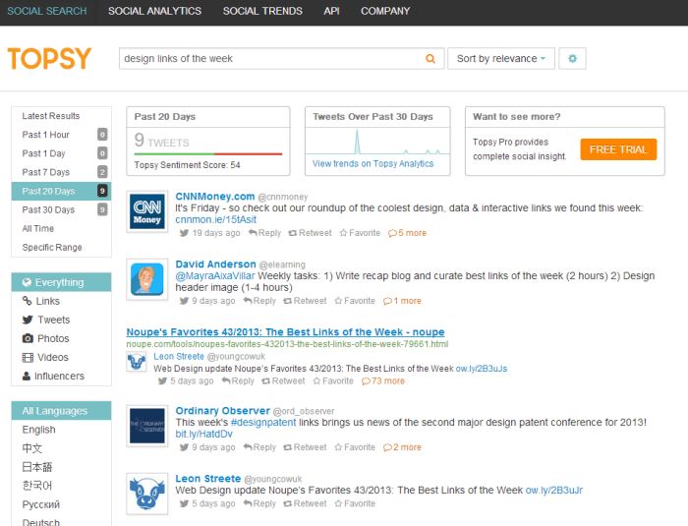The width and height of the screenshot is (688, 526).
Task: Click the tweets trend sparkline chart
Action: pos(377,142)
